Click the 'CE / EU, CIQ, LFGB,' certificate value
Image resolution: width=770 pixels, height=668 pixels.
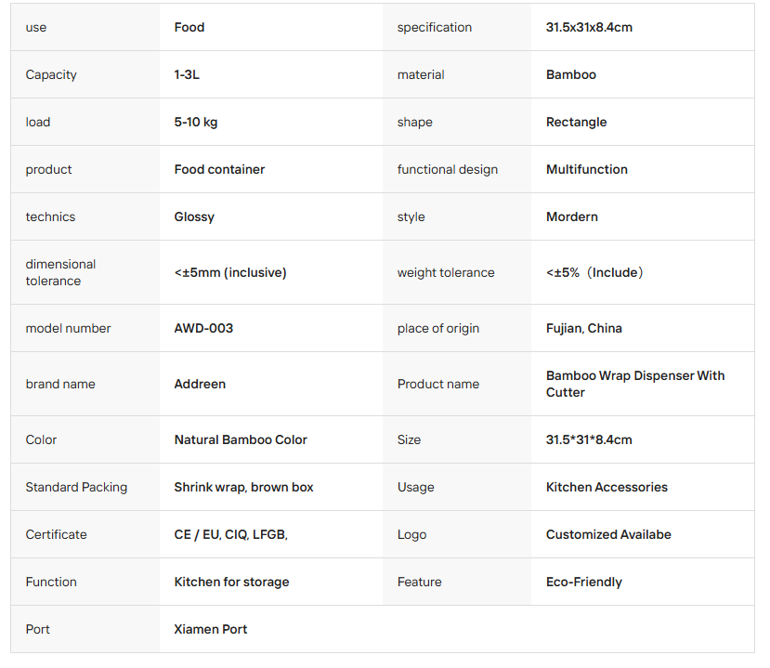pyautogui.click(x=230, y=534)
